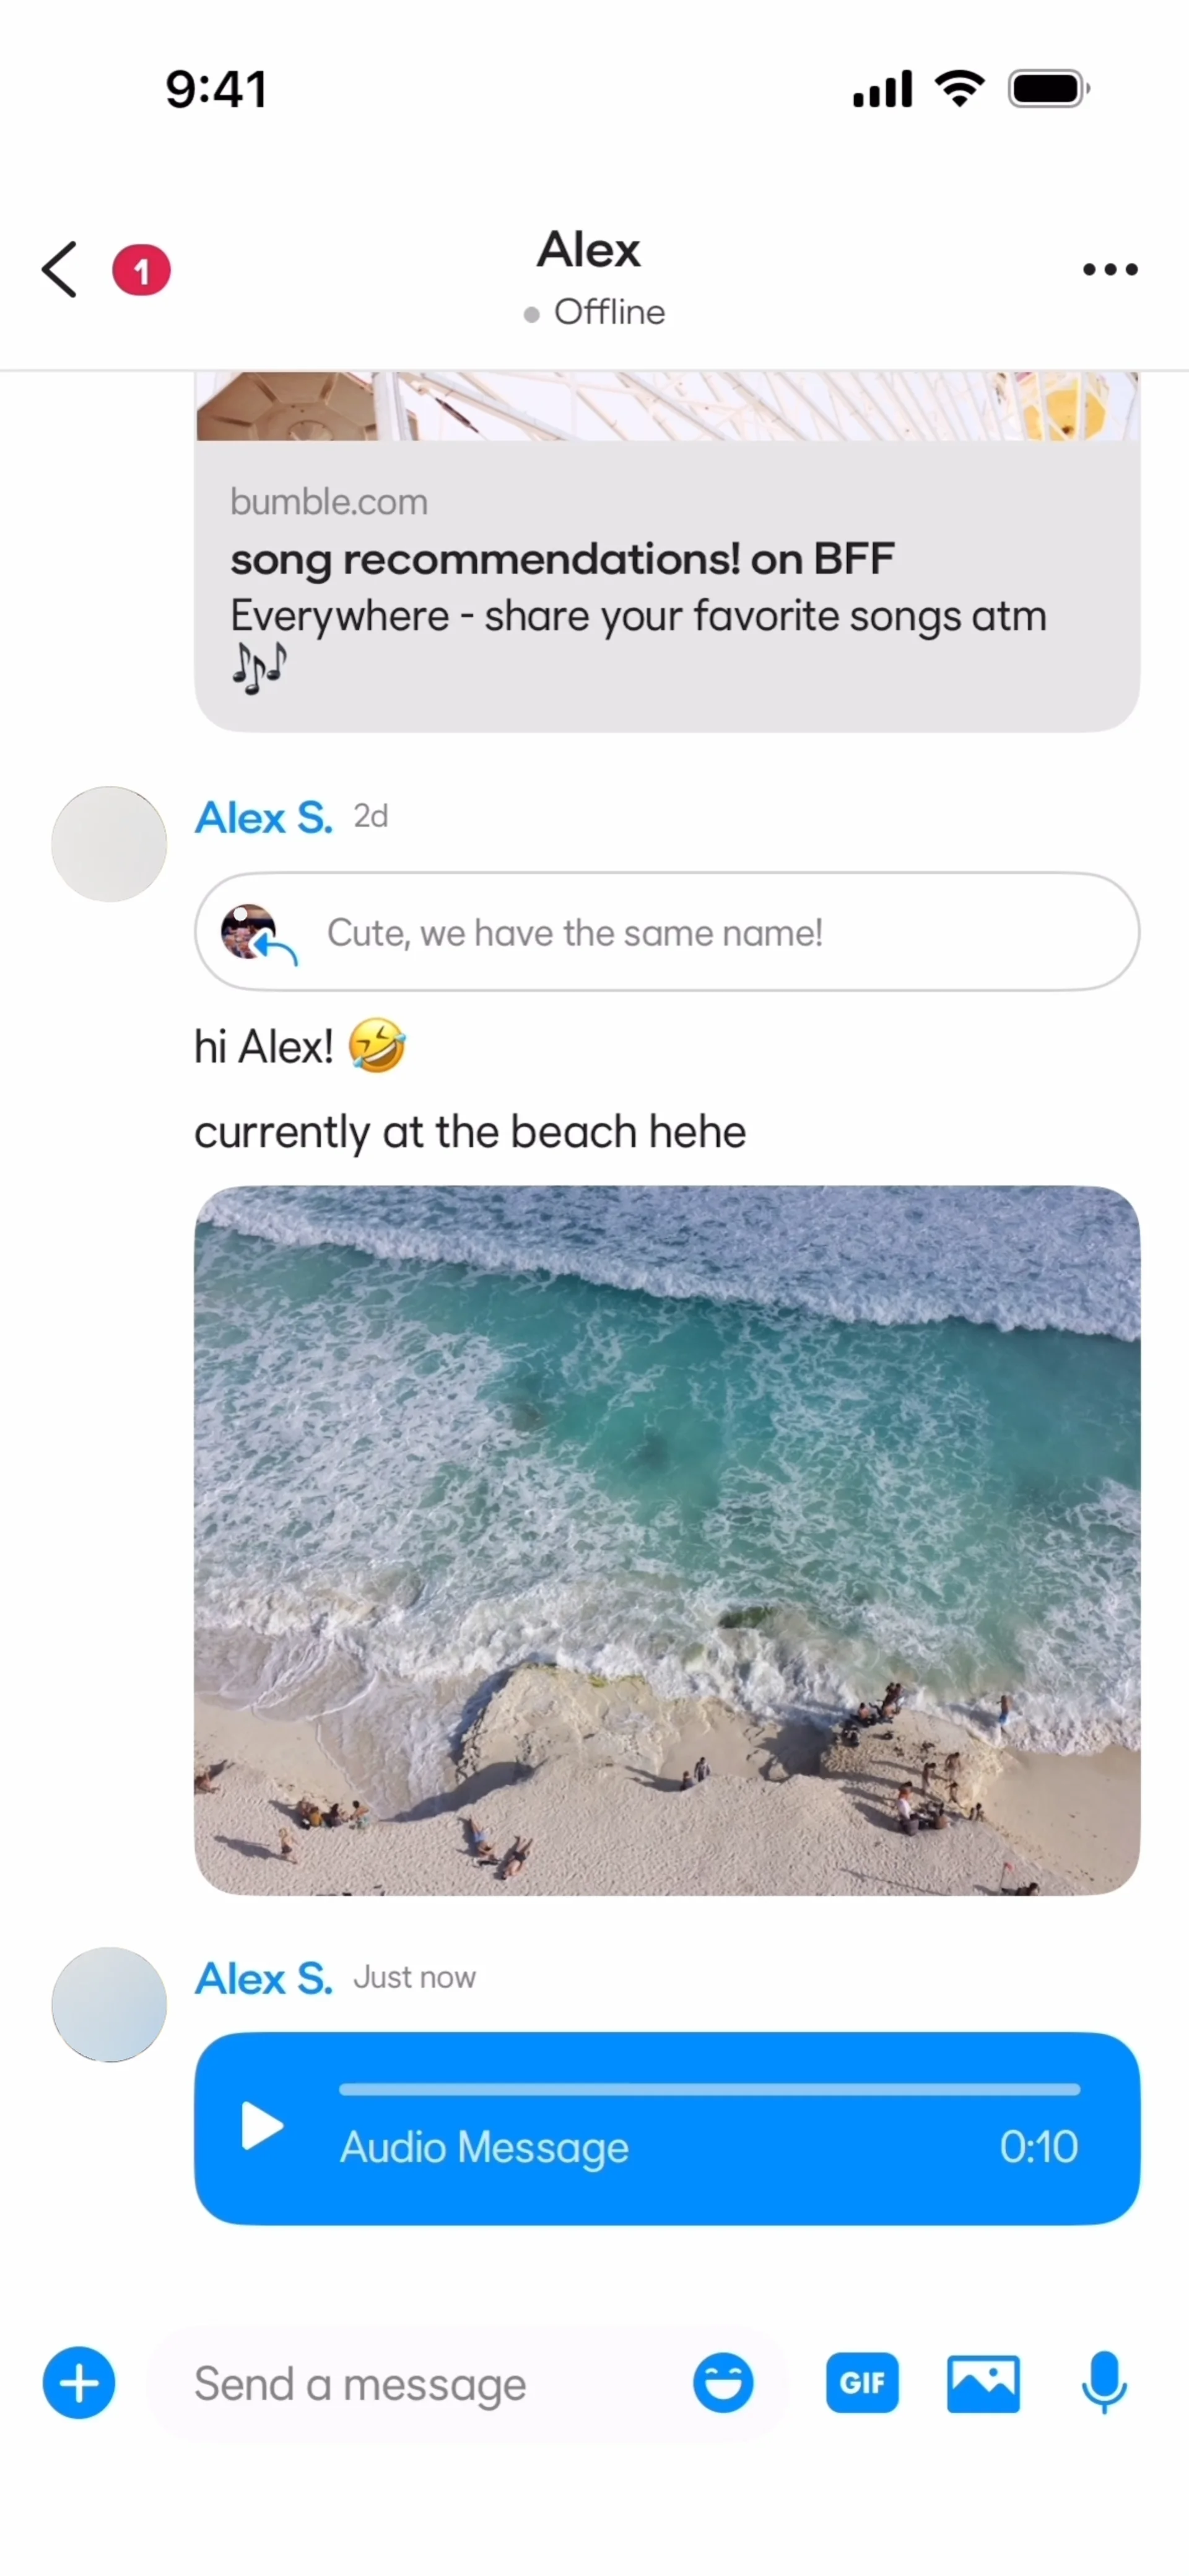Open the beach photo attachment
Viewport: 1189px width, 2576px height.
667,1540
